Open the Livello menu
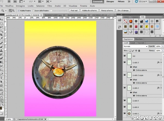 [31, 6]
